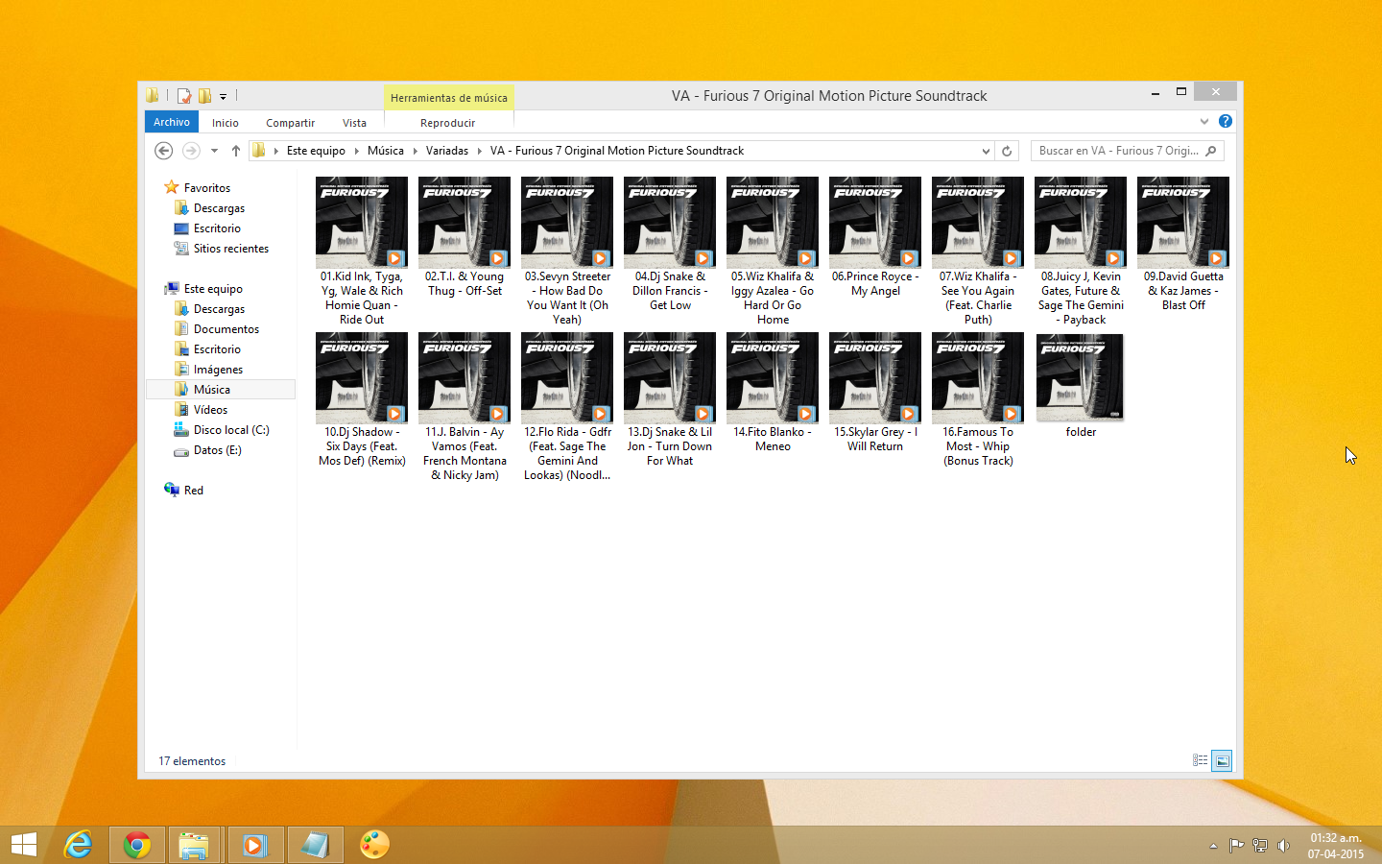Refresh the current folder view
This screenshot has height=864, width=1382.
(1007, 151)
